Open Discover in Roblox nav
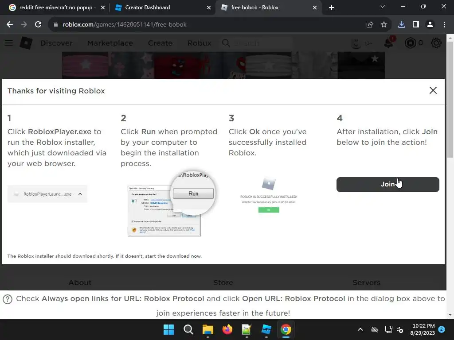The height and width of the screenshot is (340, 454). [x=56, y=43]
